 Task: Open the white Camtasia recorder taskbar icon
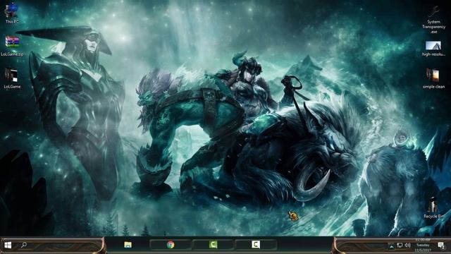256,245
